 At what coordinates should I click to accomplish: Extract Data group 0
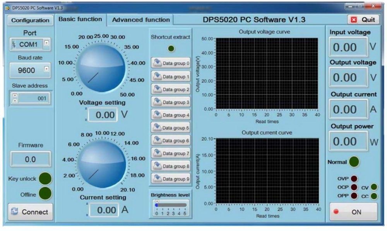171,63
